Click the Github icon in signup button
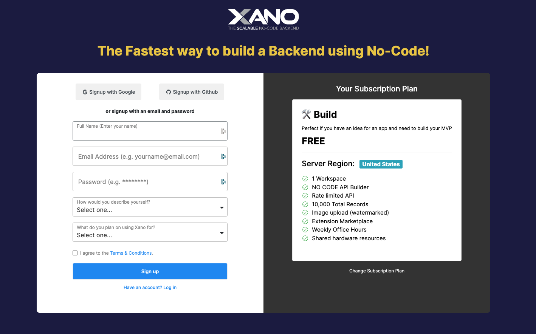 (169, 92)
